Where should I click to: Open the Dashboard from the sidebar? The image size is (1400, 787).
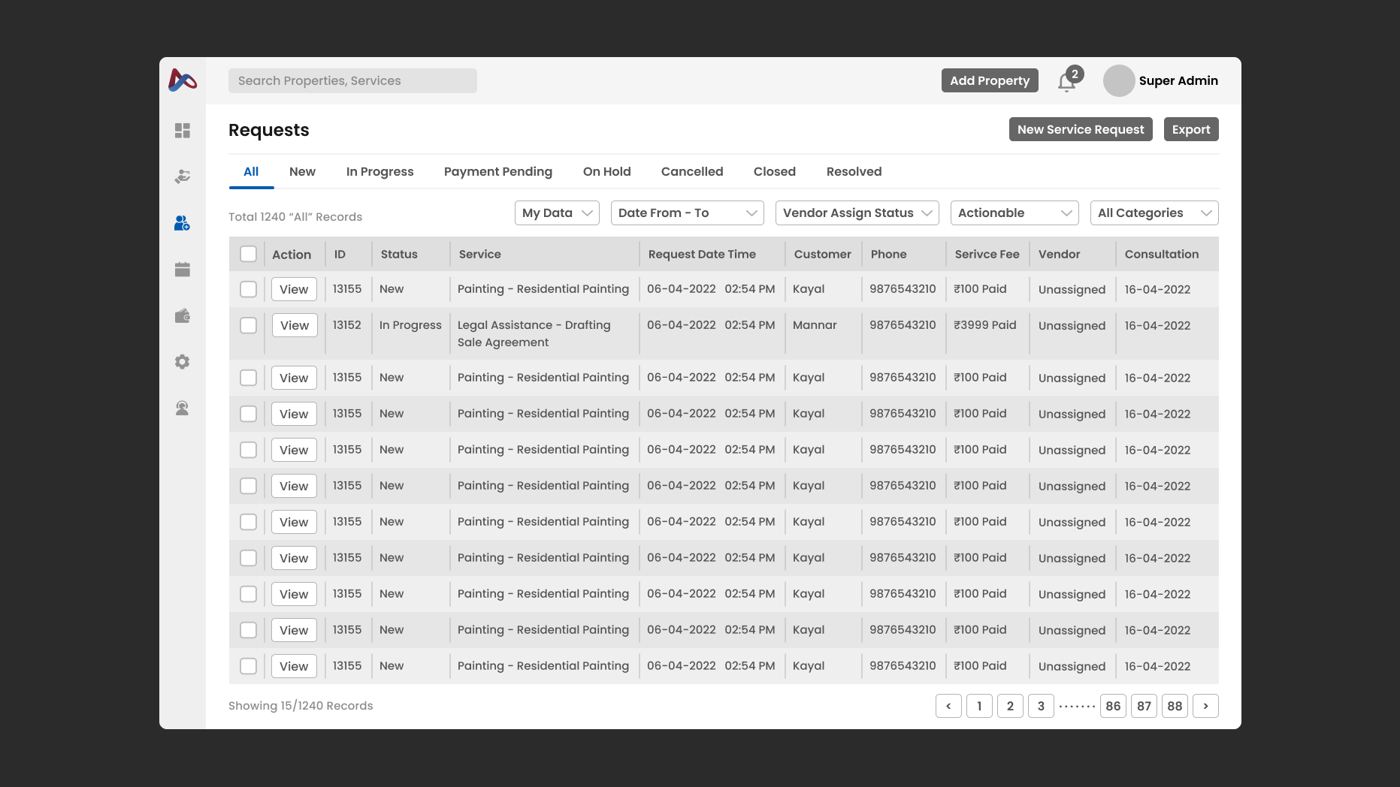182,130
